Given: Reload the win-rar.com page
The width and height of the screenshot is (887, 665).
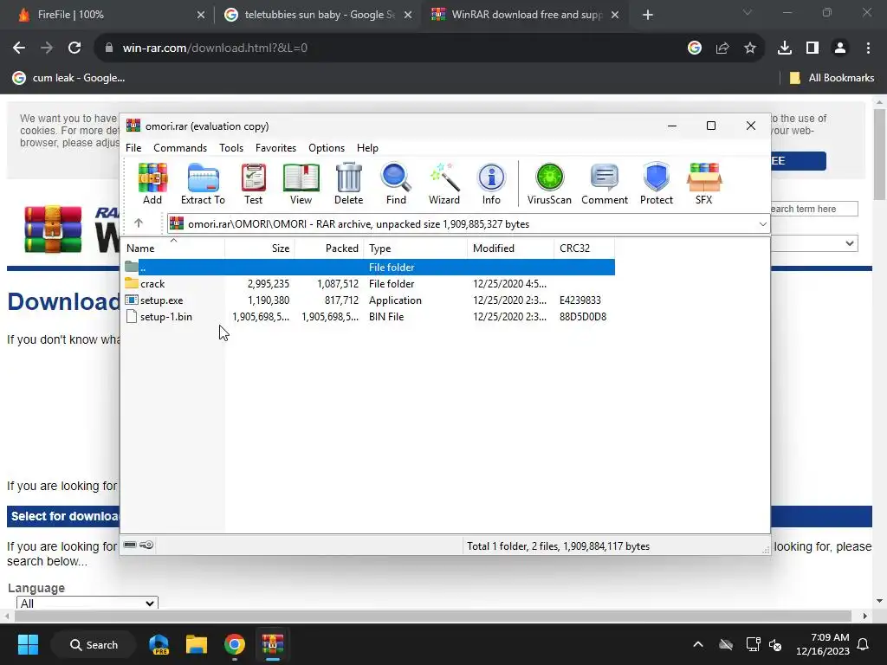Looking at the screenshot, I should pos(74,48).
